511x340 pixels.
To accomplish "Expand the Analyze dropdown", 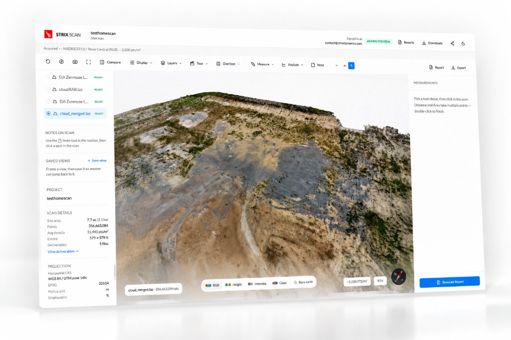I will point(292,64).
